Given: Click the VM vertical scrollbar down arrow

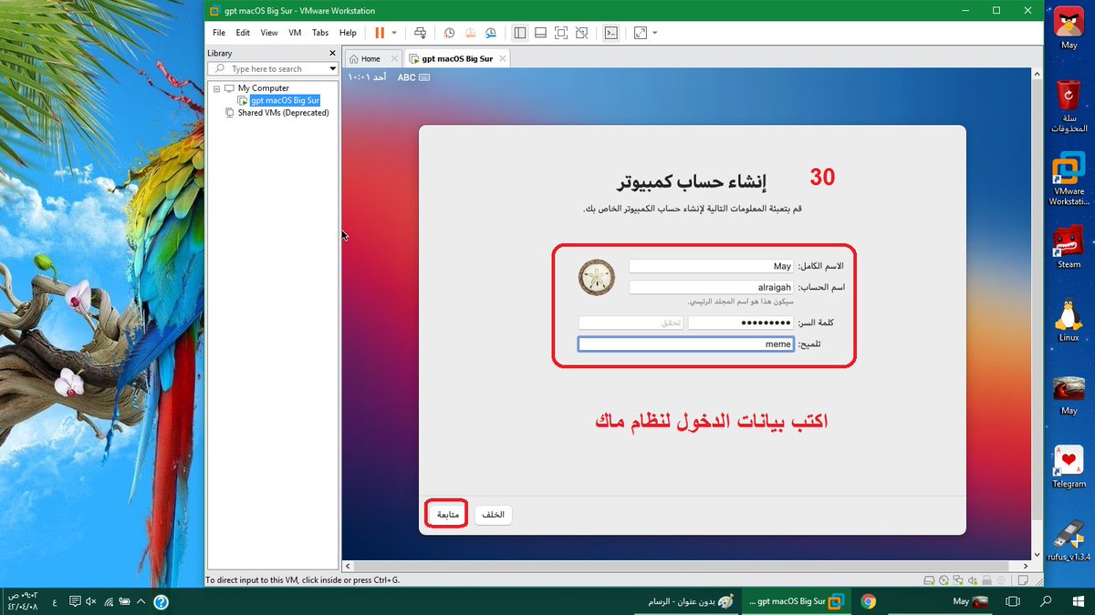Looking at the screenshot, I should pyautogui.click(x=1036, y=554).
